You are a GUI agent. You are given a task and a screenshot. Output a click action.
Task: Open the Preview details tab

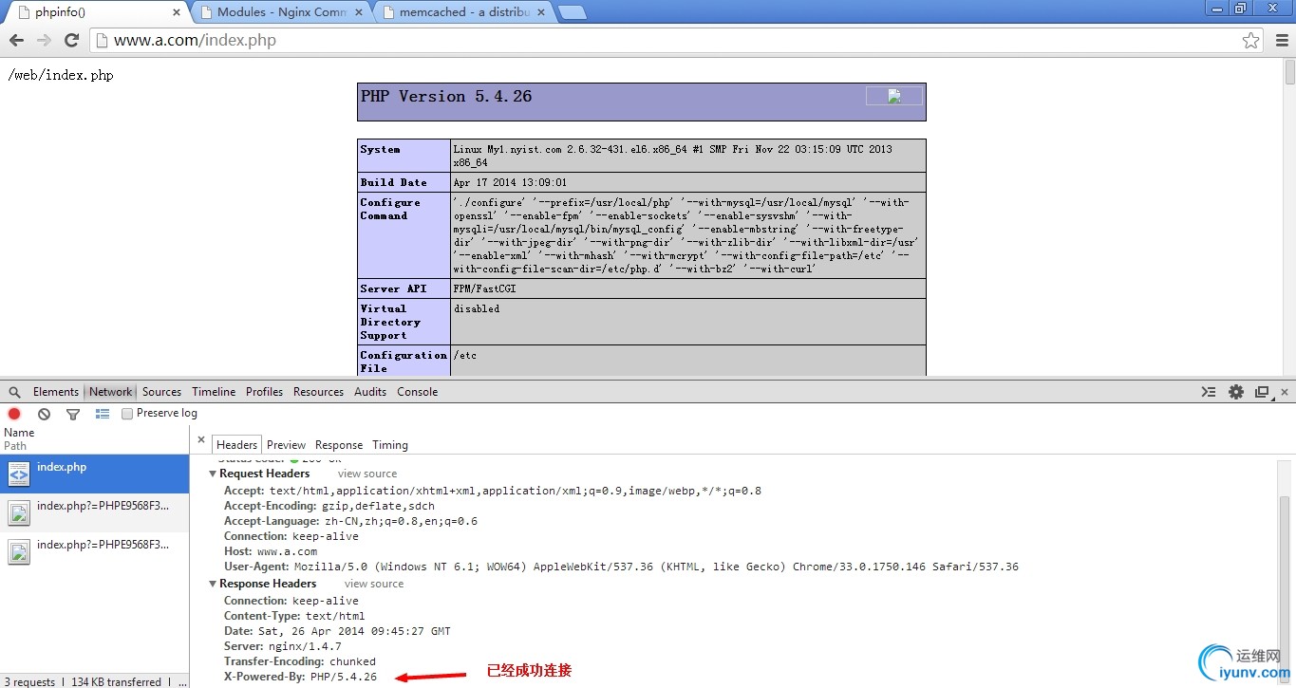click(286, 444)
